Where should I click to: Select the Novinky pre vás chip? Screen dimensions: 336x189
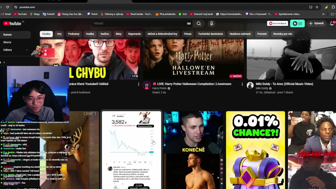coord(283,34)
